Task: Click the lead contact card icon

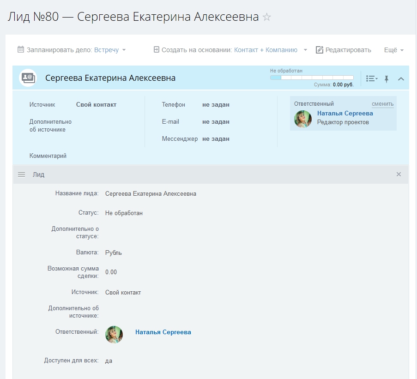Action: (x=28, y=78)
